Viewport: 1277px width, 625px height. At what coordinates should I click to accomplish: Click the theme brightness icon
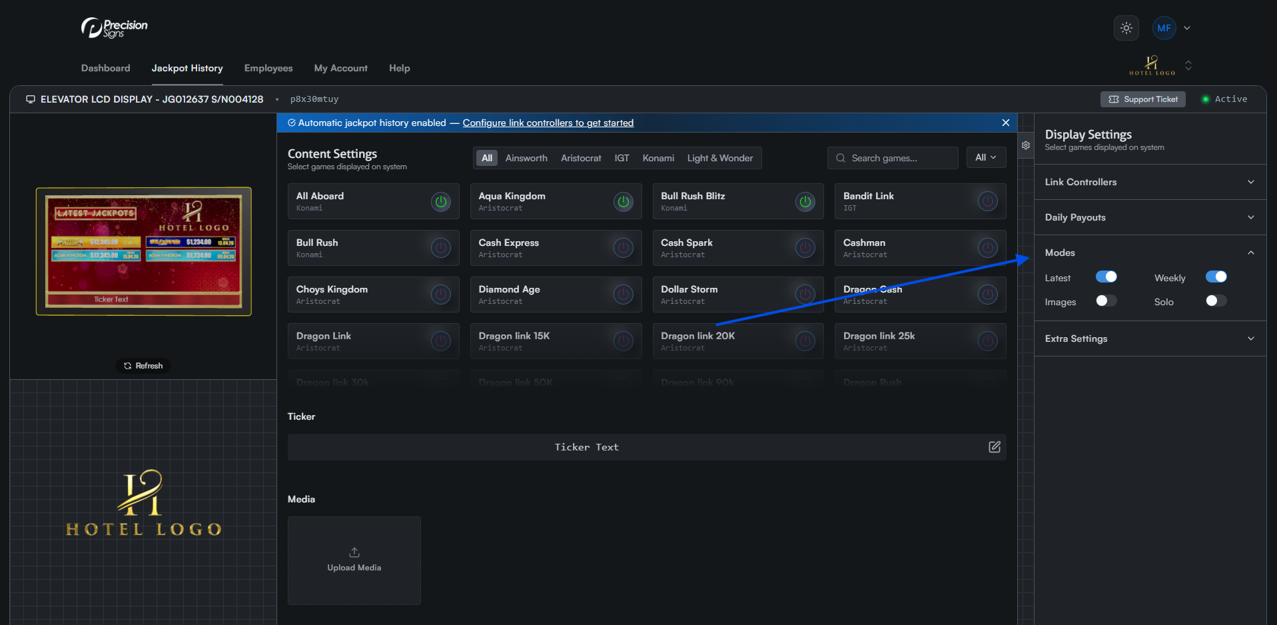(1126, 28)
